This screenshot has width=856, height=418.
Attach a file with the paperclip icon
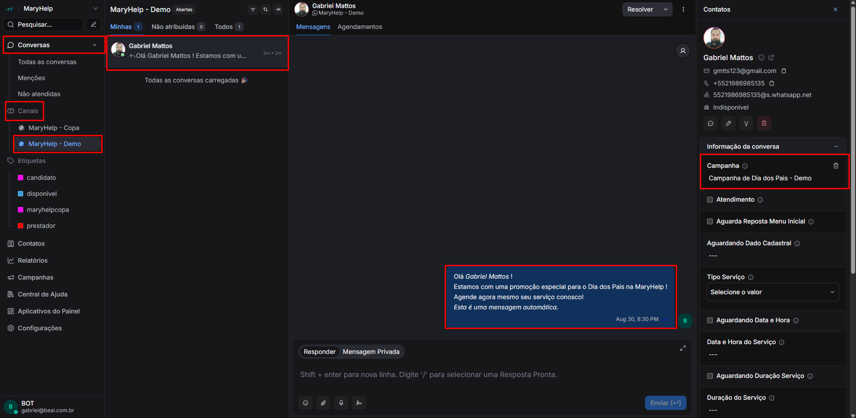coord(323,403)
